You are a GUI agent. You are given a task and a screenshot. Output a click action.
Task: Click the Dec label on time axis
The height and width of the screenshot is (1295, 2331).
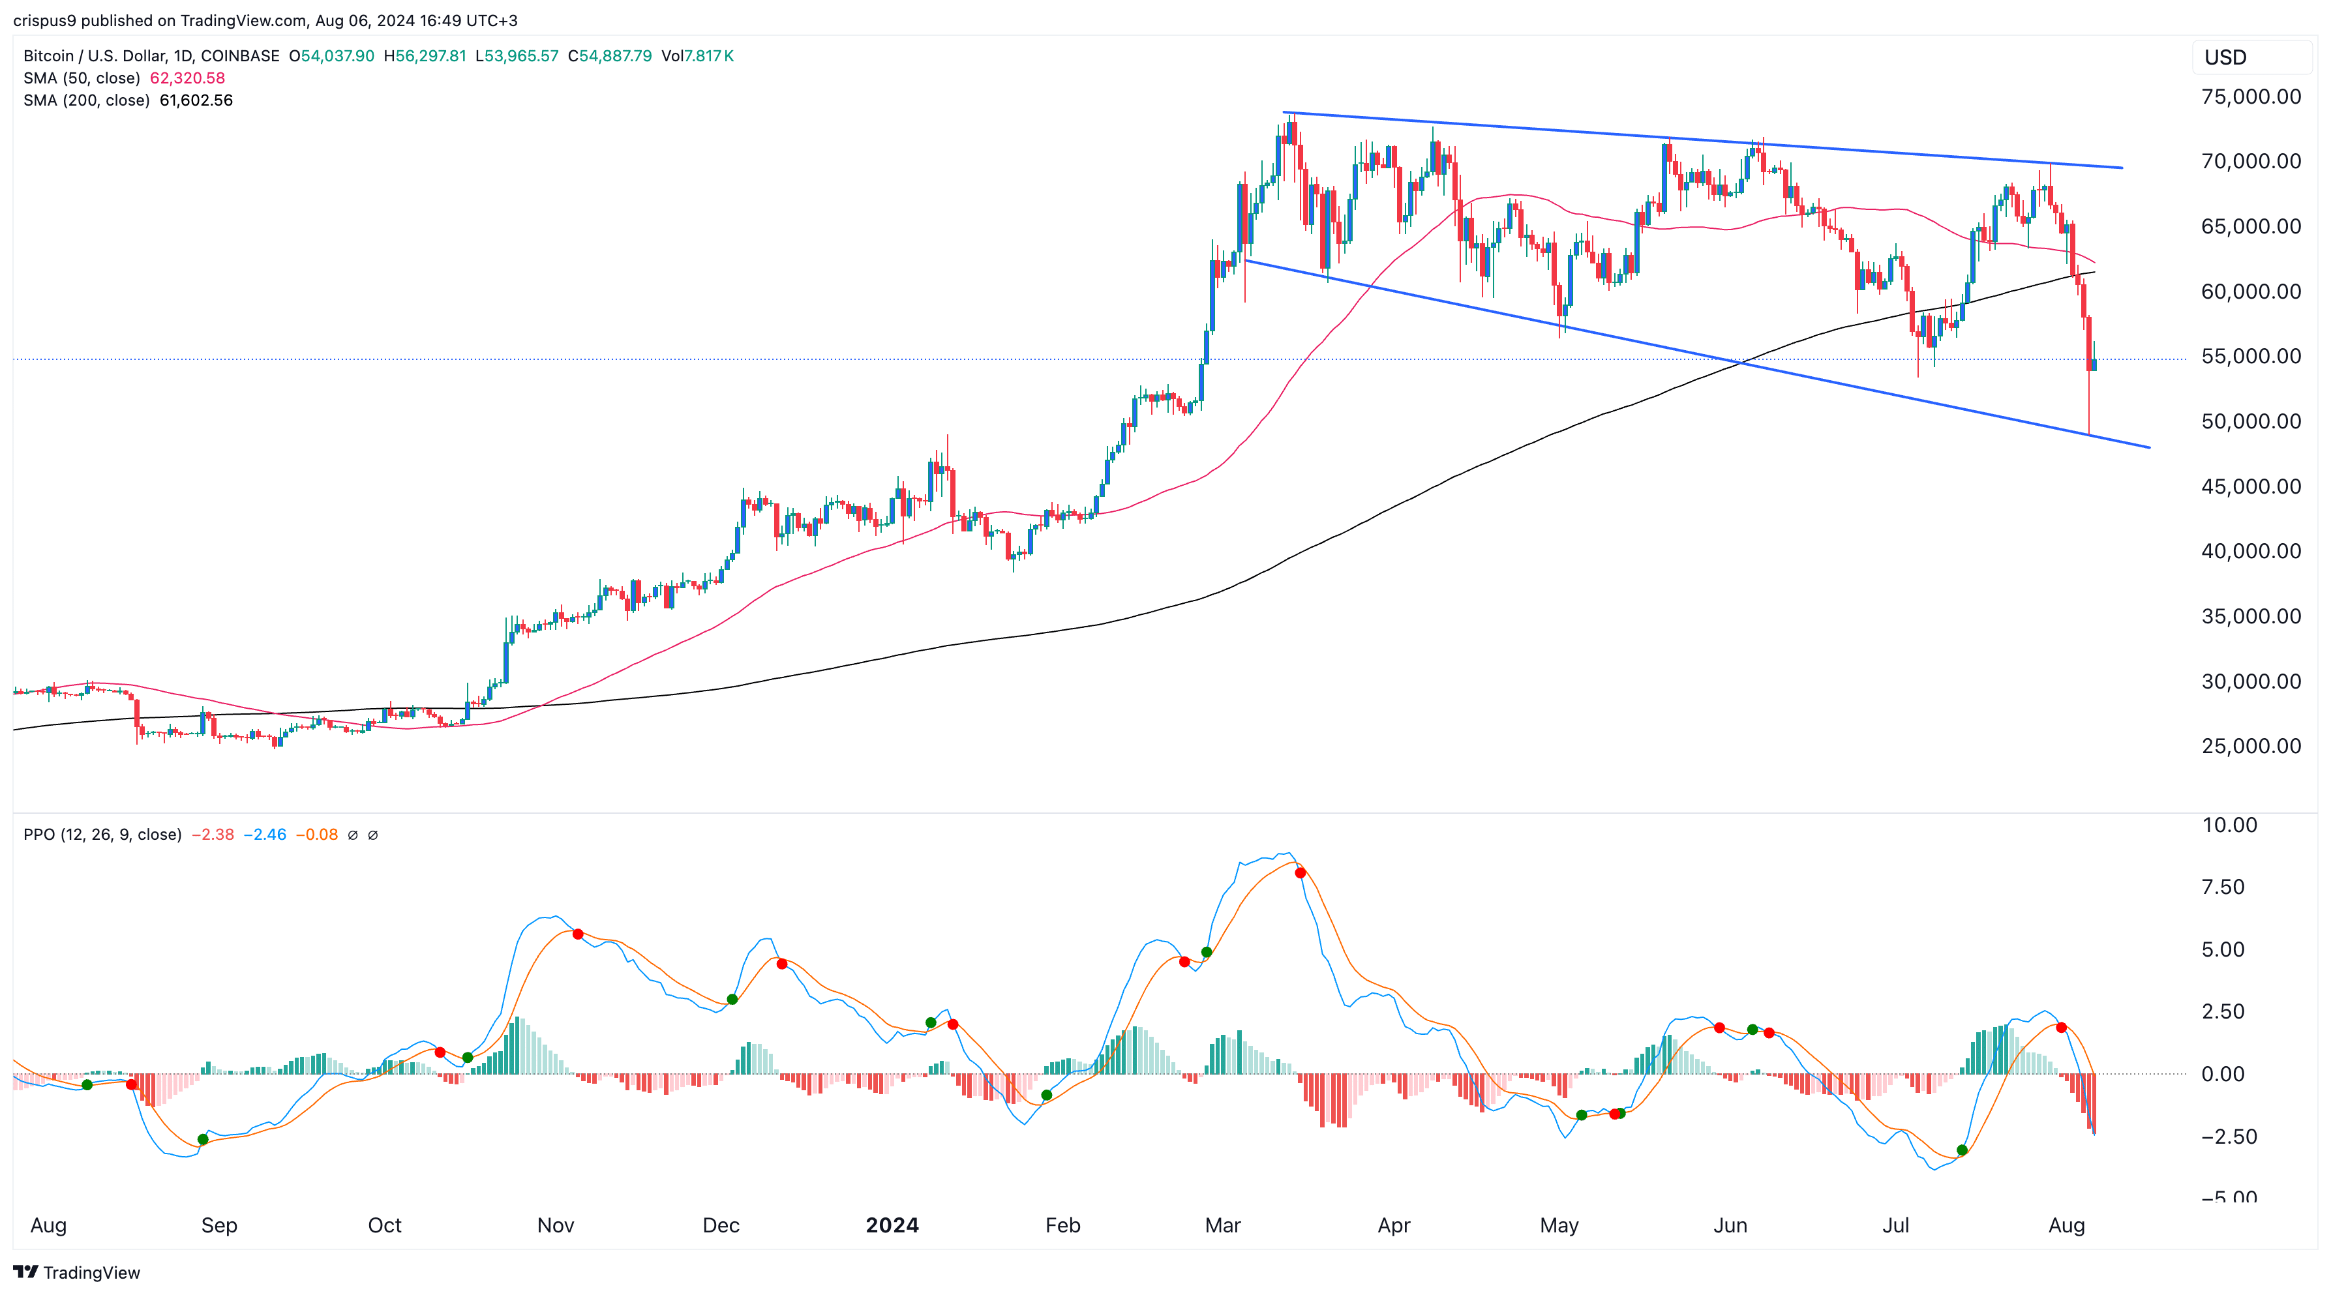point(721,1225)
